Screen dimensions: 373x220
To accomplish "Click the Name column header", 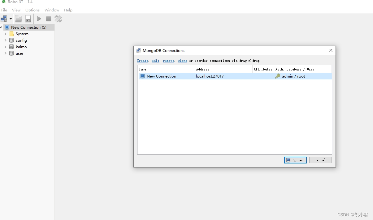I will (166, 69).
